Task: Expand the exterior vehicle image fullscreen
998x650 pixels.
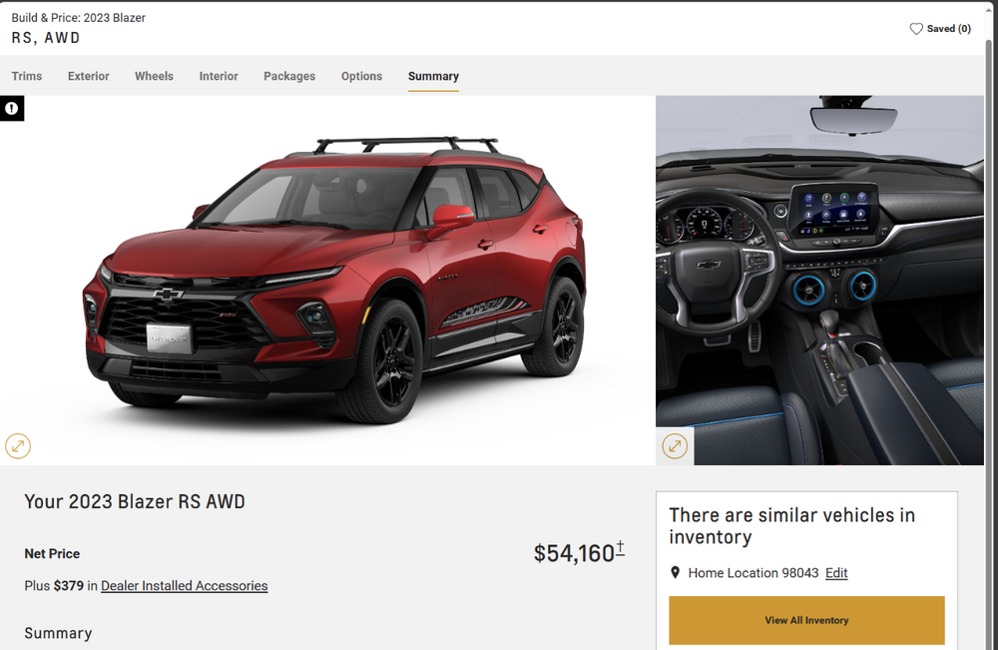Action: click(18, 445)
